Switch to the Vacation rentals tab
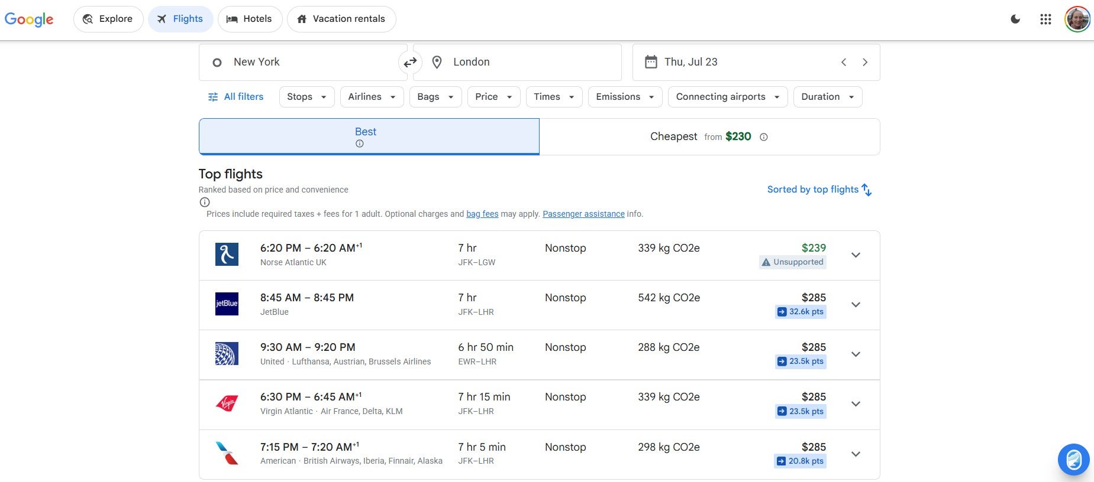1094x482 pixels. point(341,19)
